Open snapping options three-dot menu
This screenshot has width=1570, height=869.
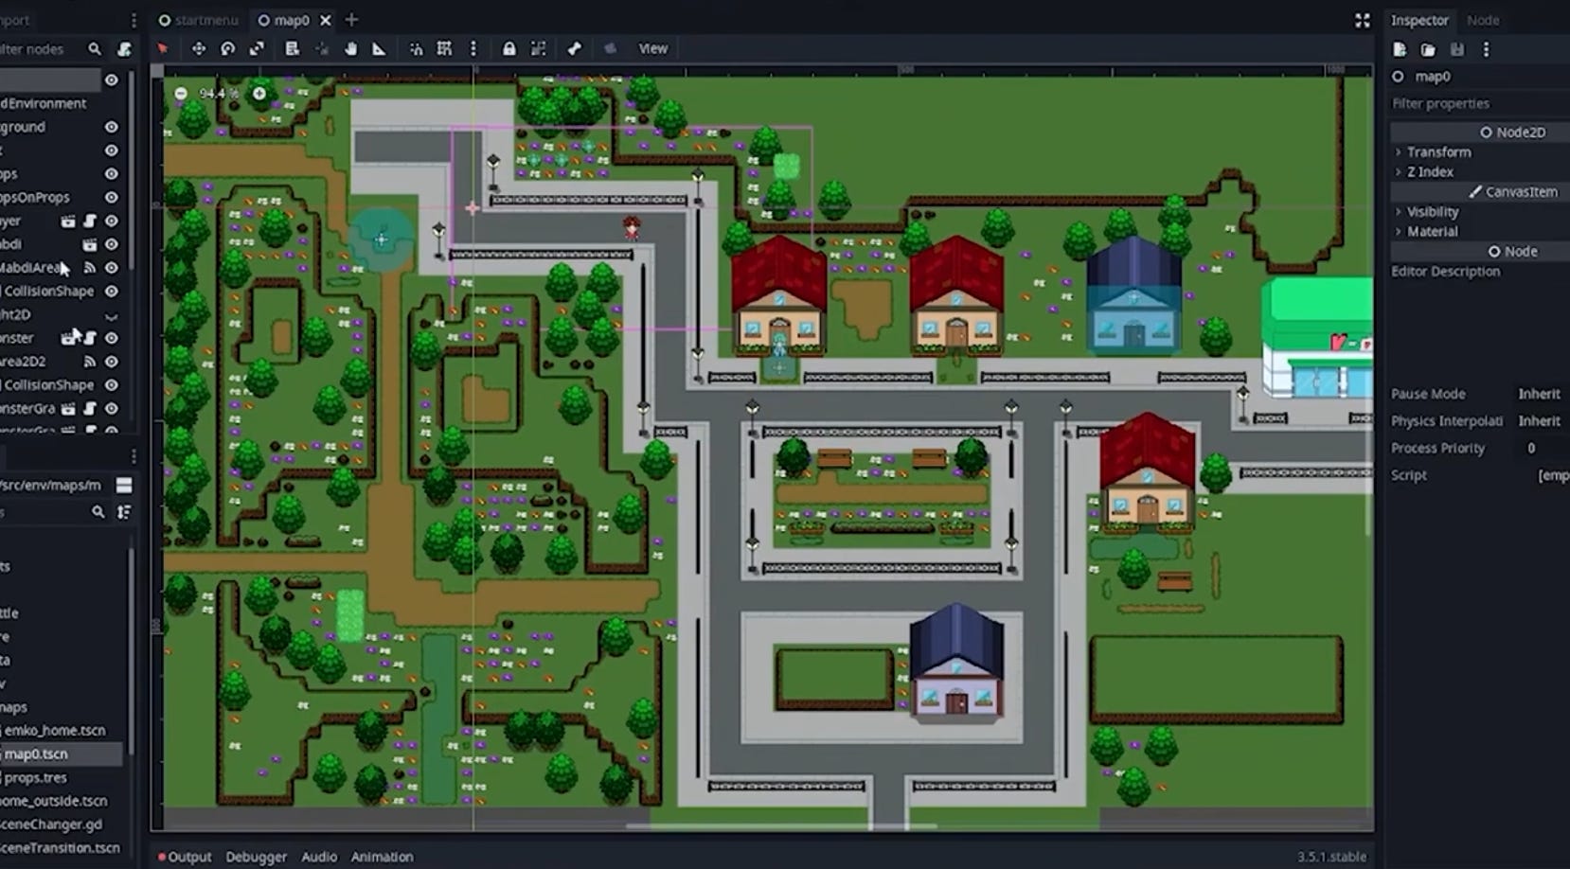pos(473,48)
